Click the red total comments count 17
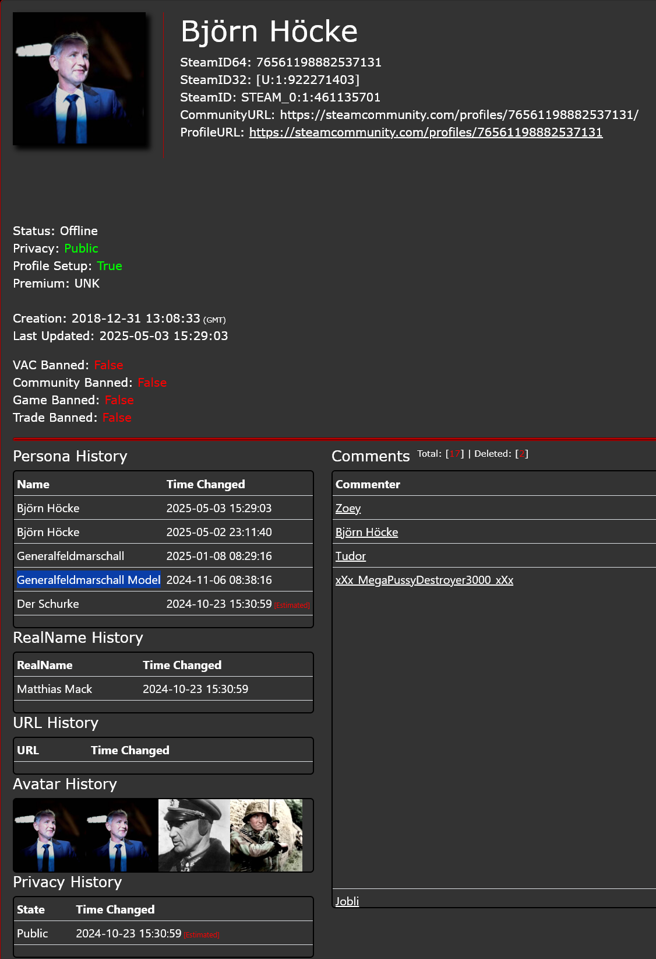The image size is (656, 959). tap(455, 454)
